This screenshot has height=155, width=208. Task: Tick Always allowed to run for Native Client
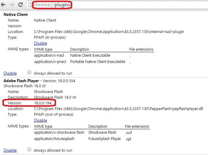29,72
